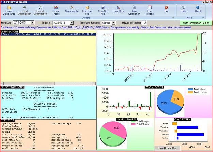
Task: Click the green 5931 longs pie slice
Action: point(109,138)
